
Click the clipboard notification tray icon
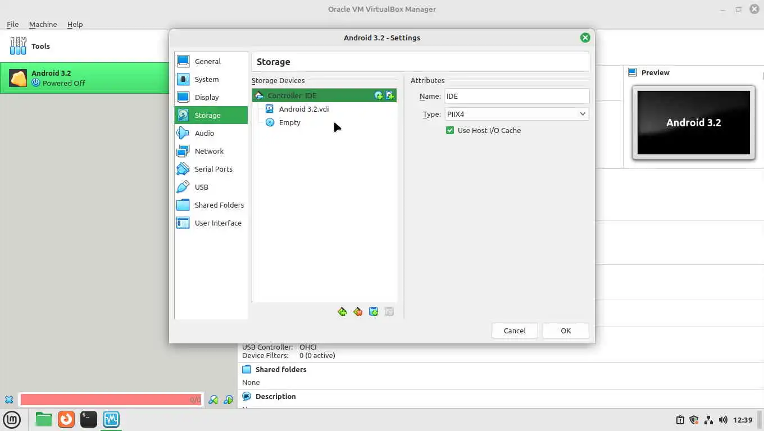(x=680, y=420)
